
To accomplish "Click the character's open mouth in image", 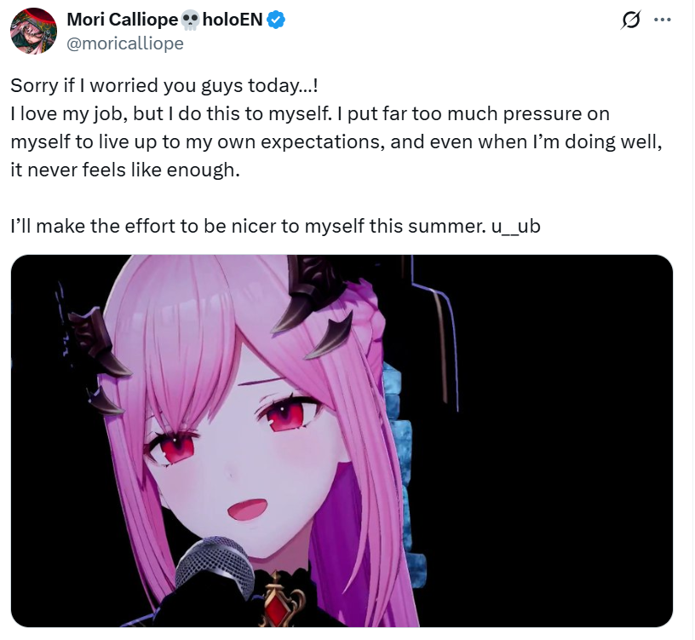I will [x=248, y=509].
